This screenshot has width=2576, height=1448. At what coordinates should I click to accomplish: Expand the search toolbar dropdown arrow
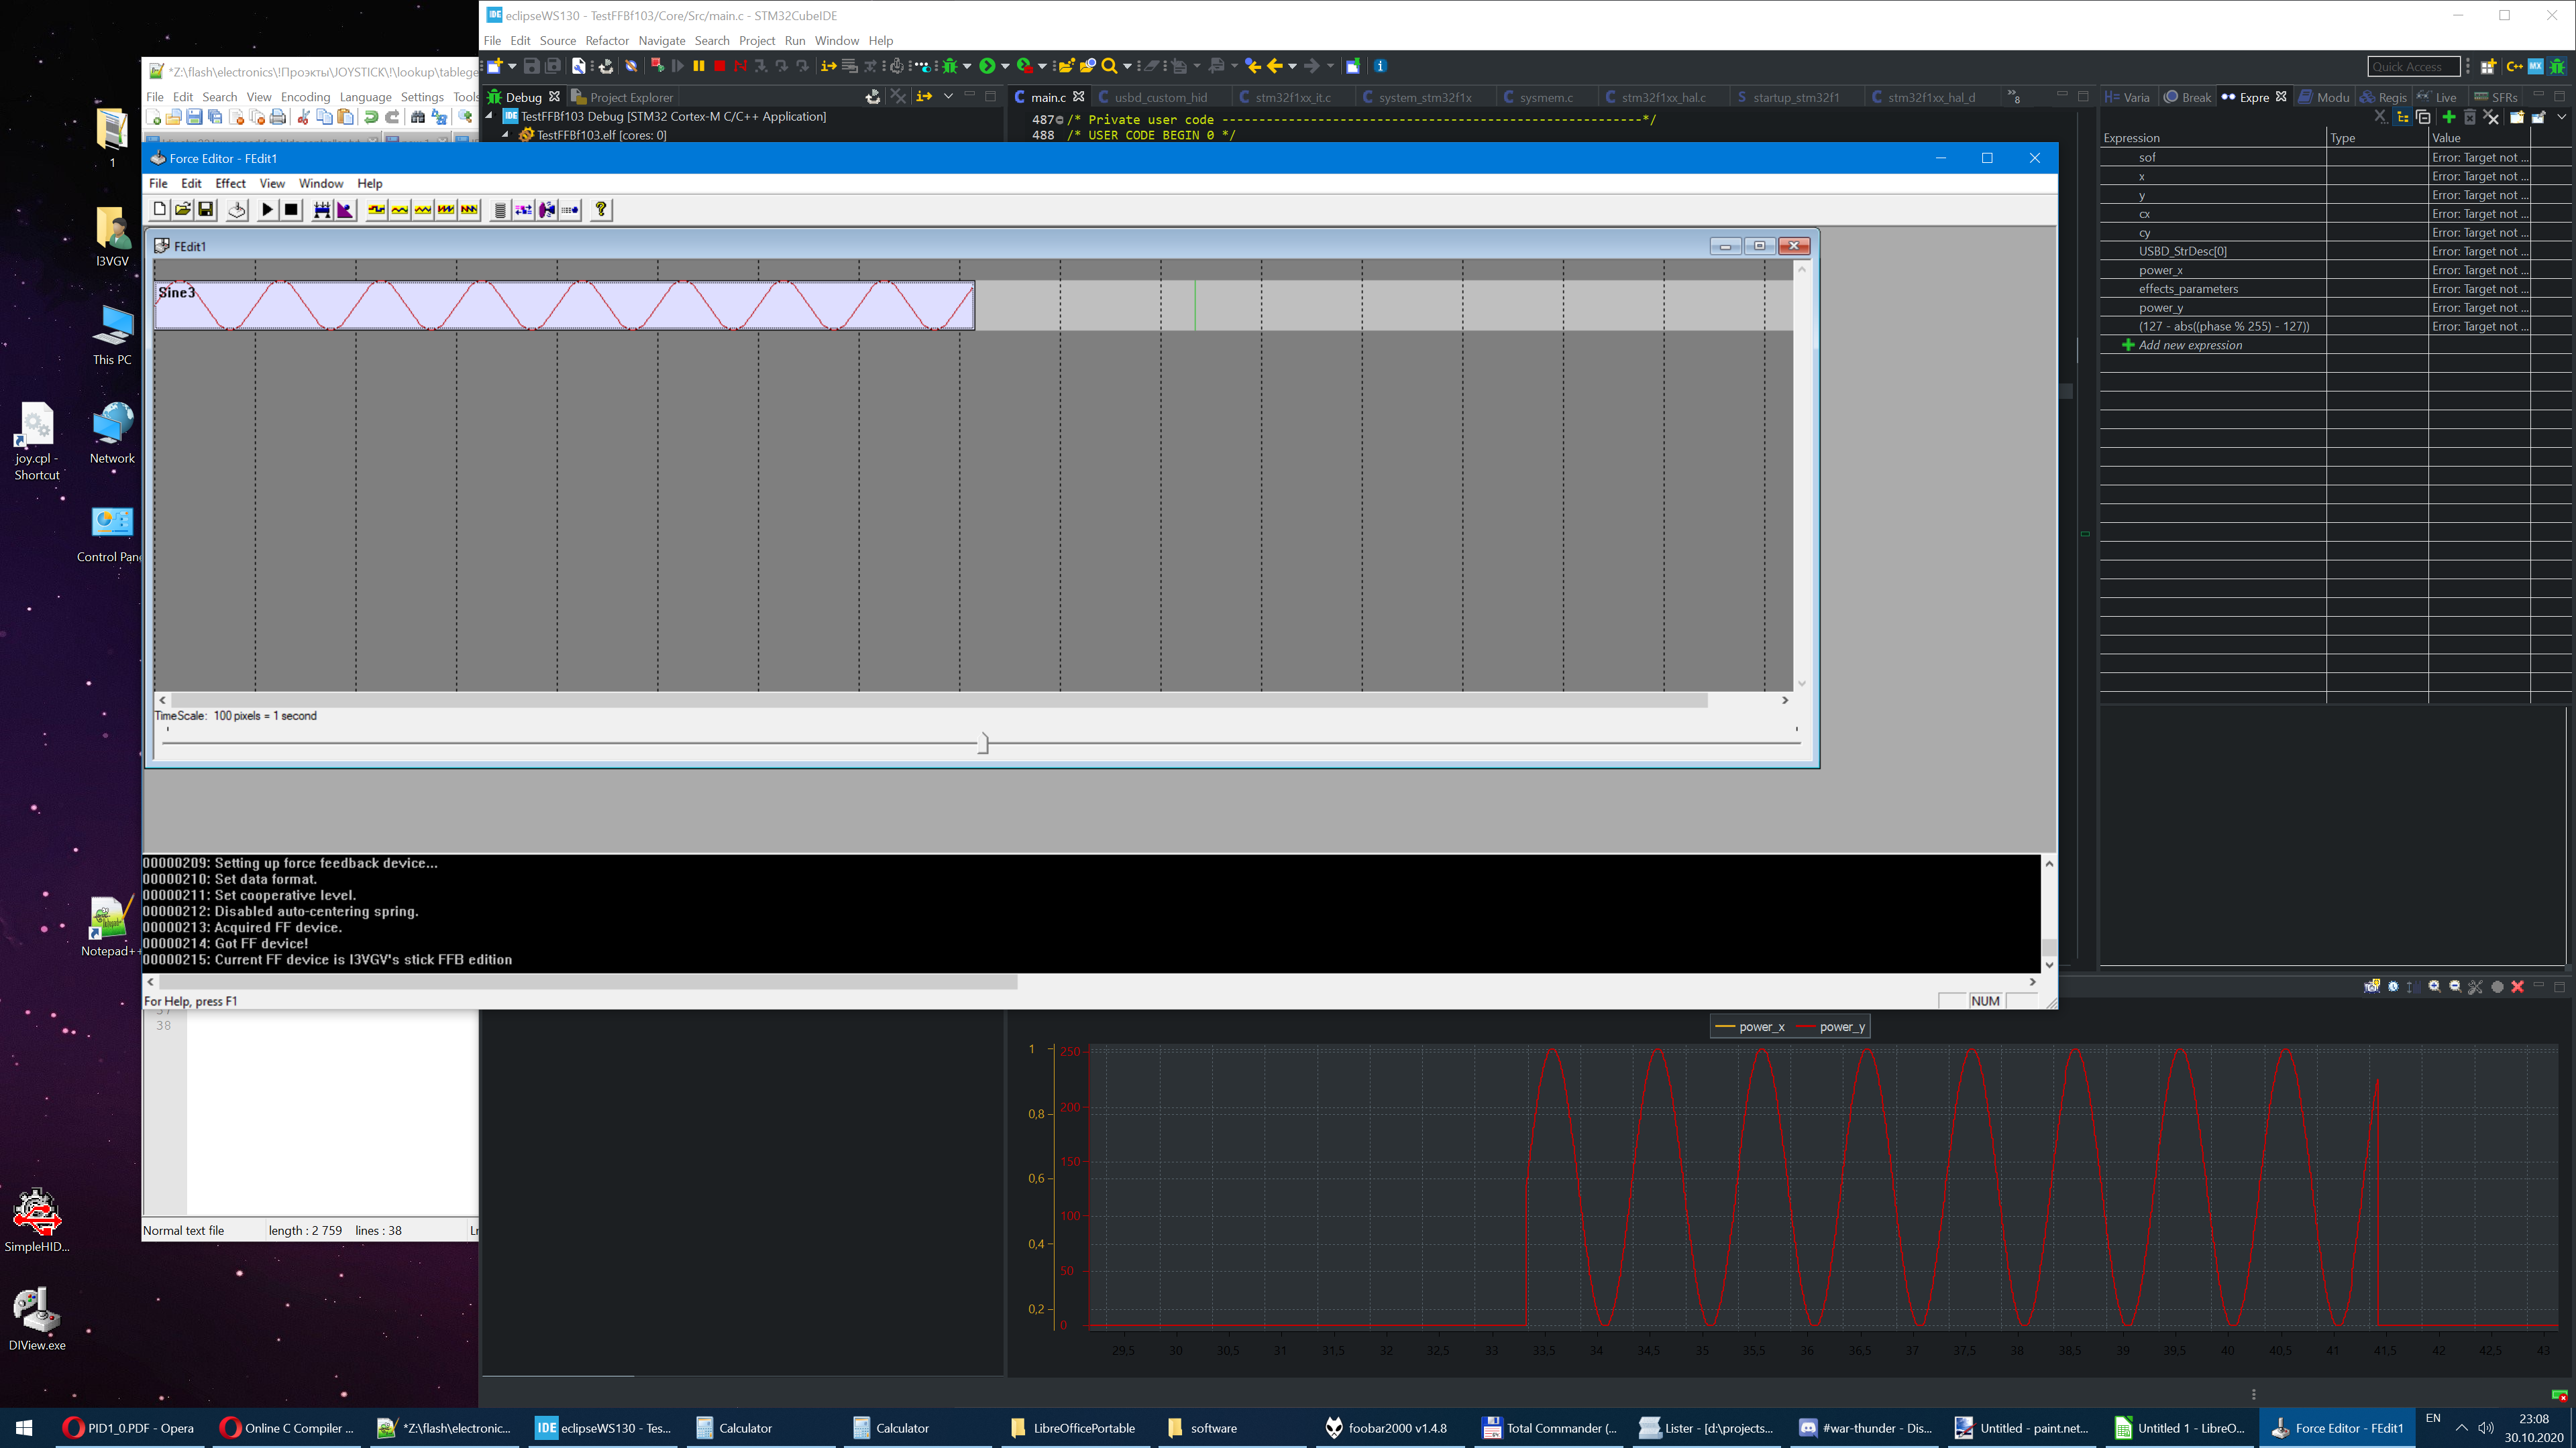(x=1127, y=66)
